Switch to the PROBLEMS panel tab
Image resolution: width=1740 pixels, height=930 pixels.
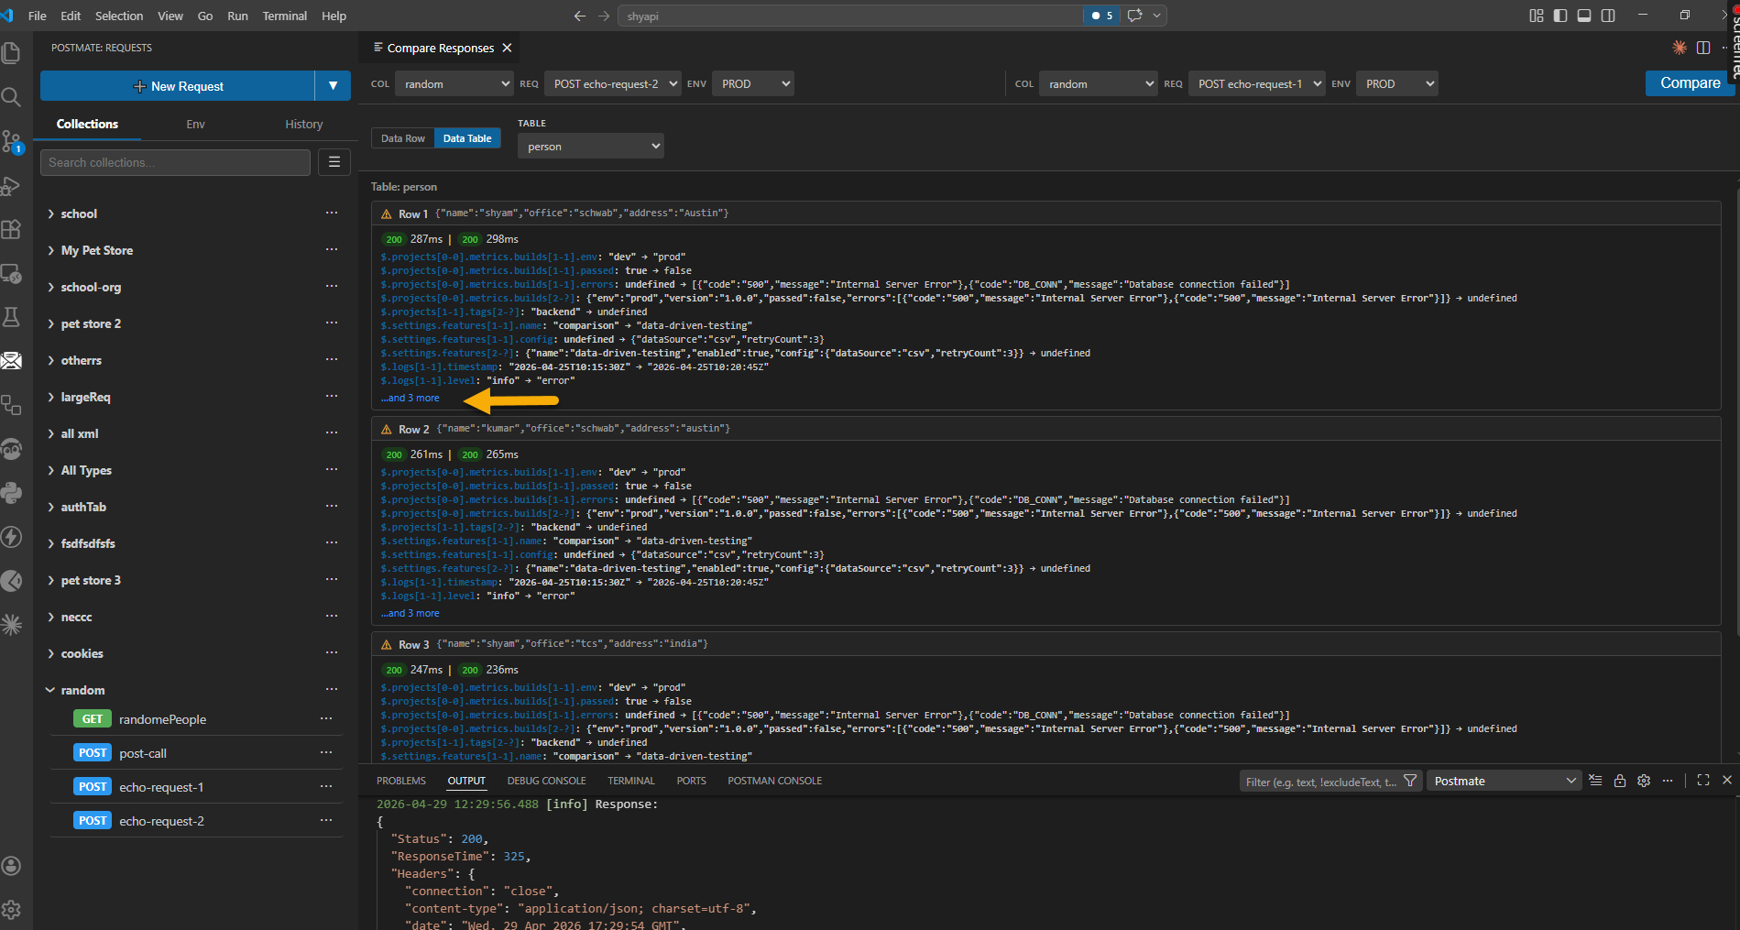(401, 781)
